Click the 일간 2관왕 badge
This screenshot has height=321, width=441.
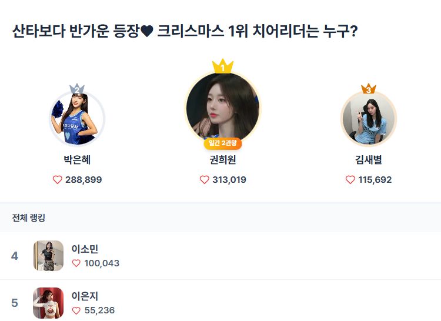click(223, 143)
